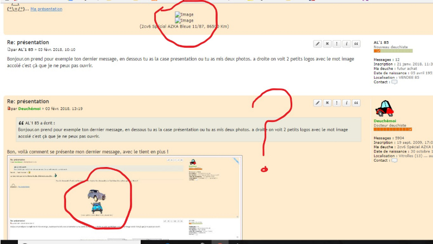Click author name AL'1 85 in post byline

coord(27,49)
